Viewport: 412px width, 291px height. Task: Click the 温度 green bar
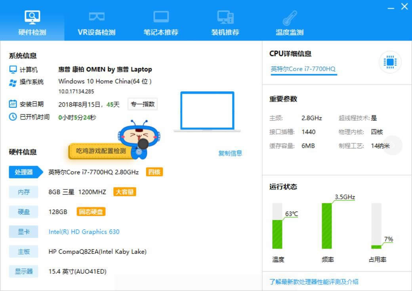click(x=277, y=234)
